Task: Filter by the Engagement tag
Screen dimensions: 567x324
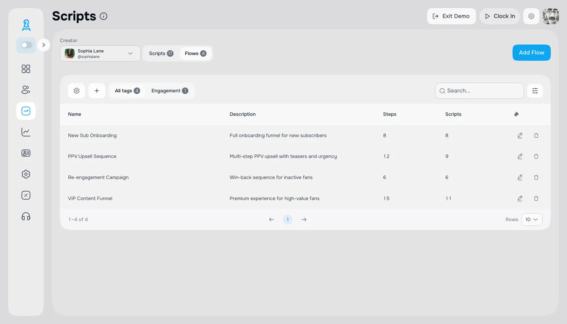Action: pyautogui.click(x=169, y=91)
